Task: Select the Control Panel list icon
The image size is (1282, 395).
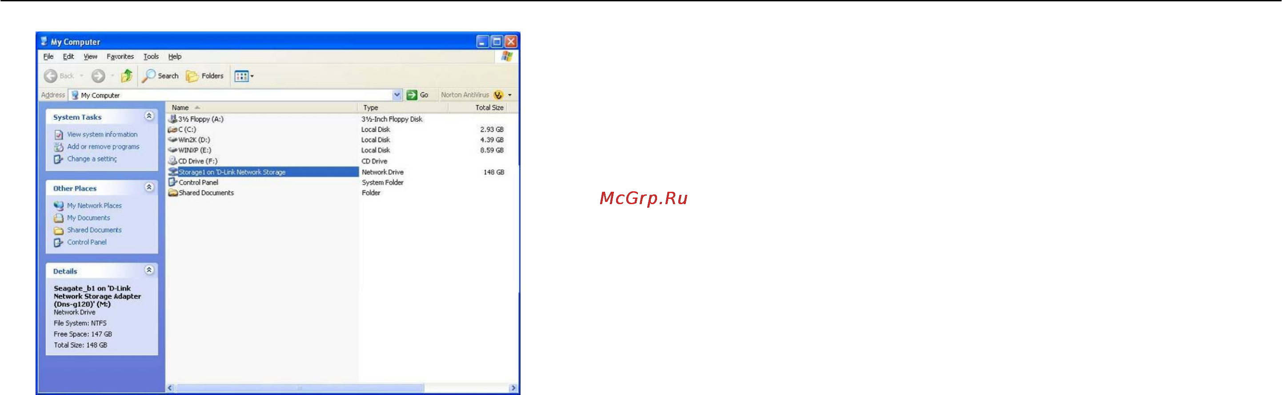Action: 172,182
